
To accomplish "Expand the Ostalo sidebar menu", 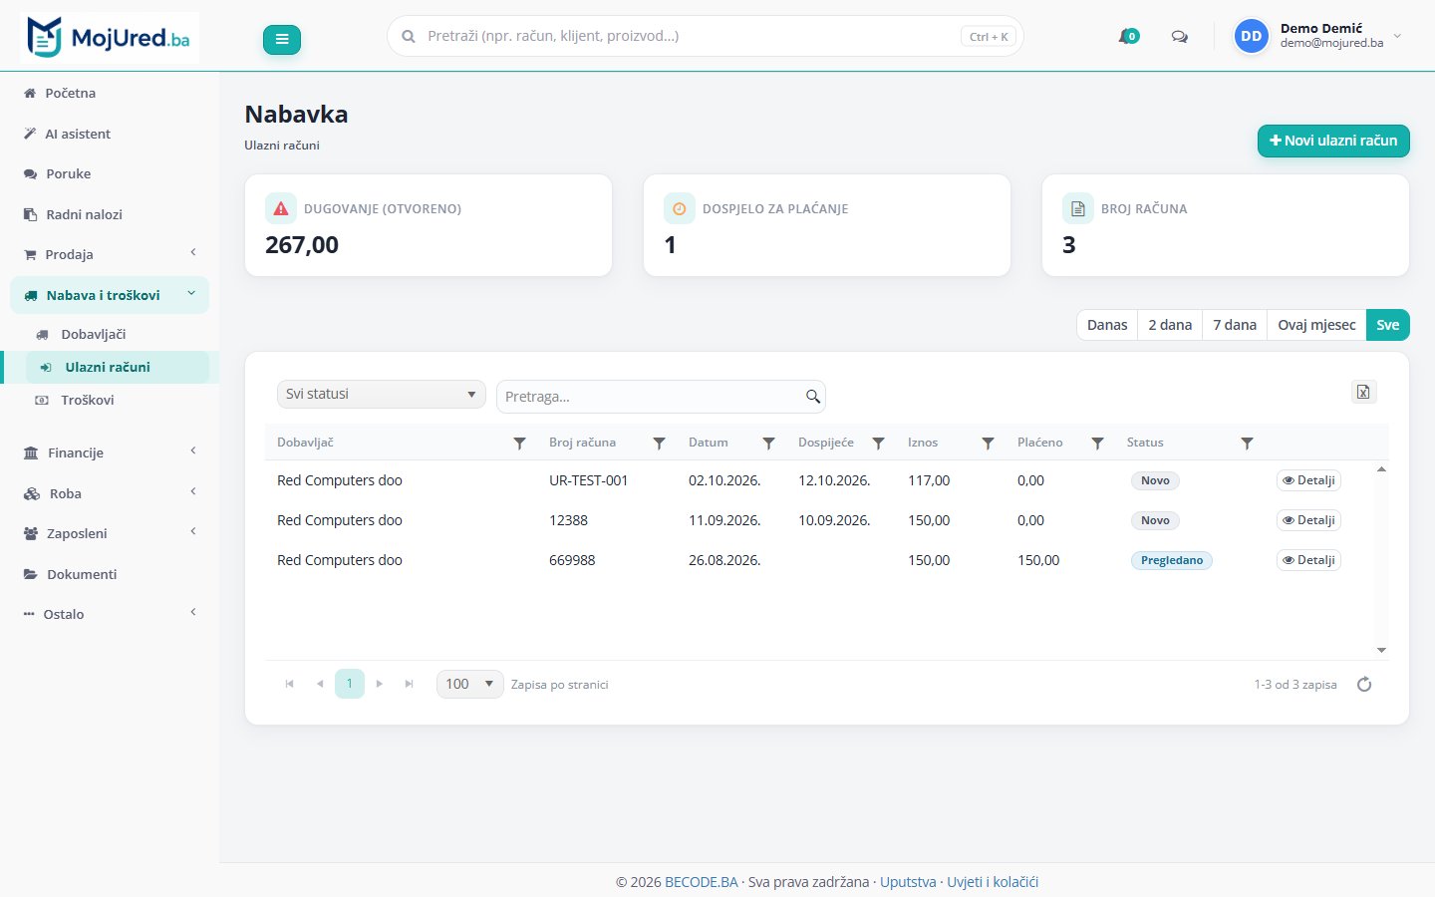I will point(110,614).
